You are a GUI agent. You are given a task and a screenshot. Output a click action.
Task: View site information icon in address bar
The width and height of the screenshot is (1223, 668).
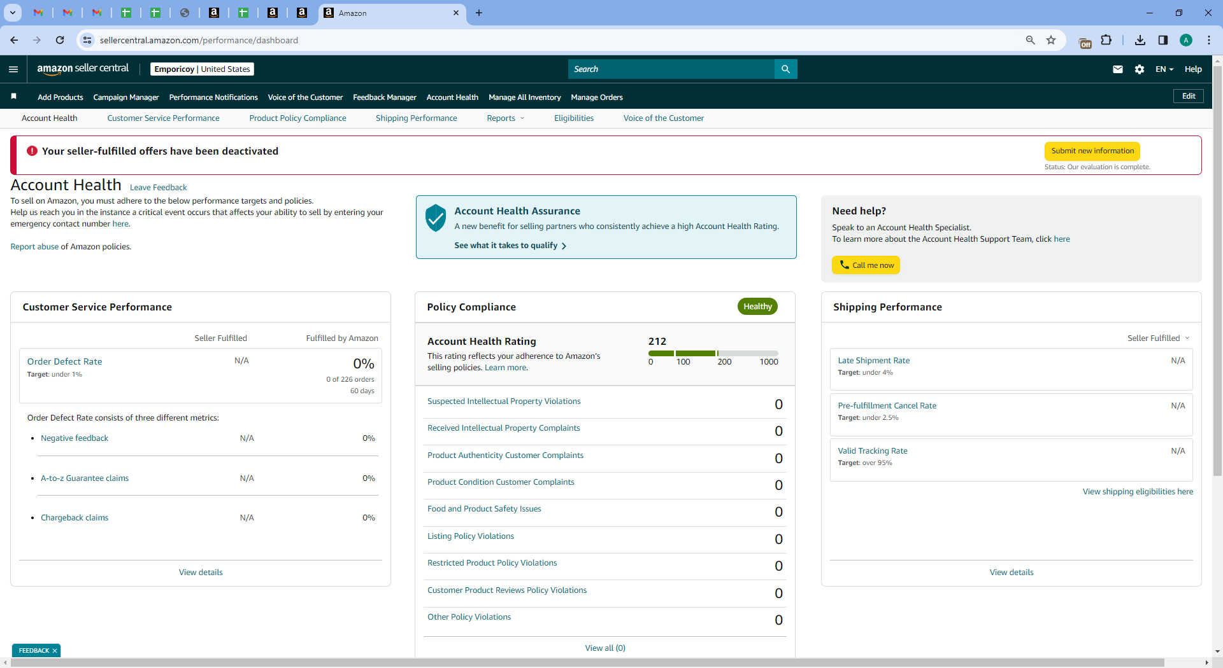(87, 40)
